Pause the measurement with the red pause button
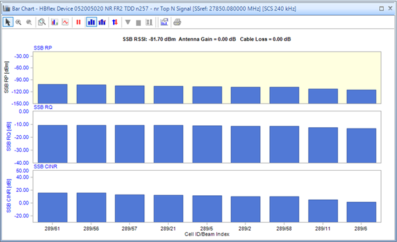The width and height of the screenshot is (397, 242). (x=79, y=22)
